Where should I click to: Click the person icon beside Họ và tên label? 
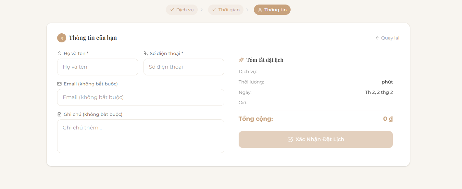point(59,53)
